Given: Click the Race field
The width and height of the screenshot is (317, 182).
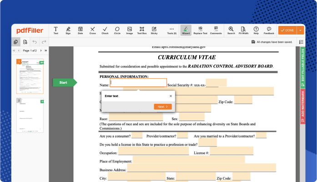Looking at the screenshot, I should tap(136, 117).
